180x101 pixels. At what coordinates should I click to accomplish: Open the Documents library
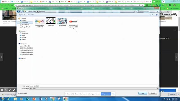pos(25,33)
